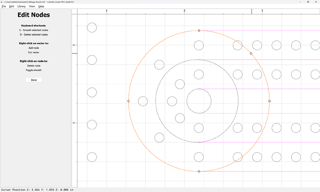Select the left node of the orange circle

tap(128, 101)
